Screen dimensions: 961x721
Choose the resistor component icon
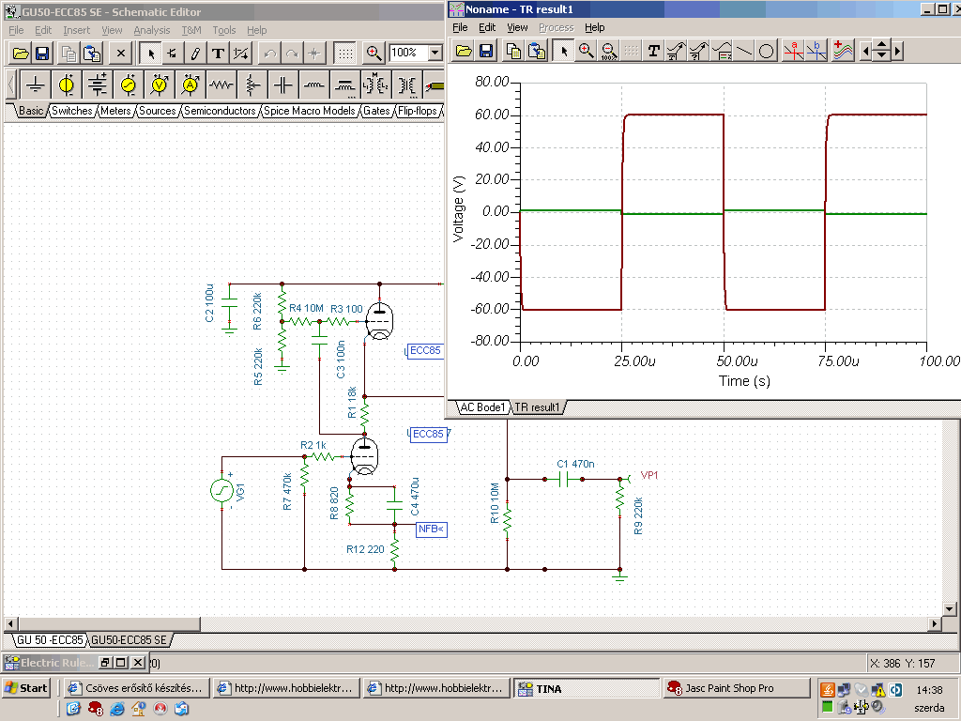point(221,85)
